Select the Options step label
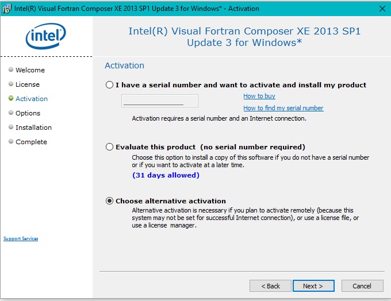This screenshot has height=301, width=391. (x=28, y=113)
